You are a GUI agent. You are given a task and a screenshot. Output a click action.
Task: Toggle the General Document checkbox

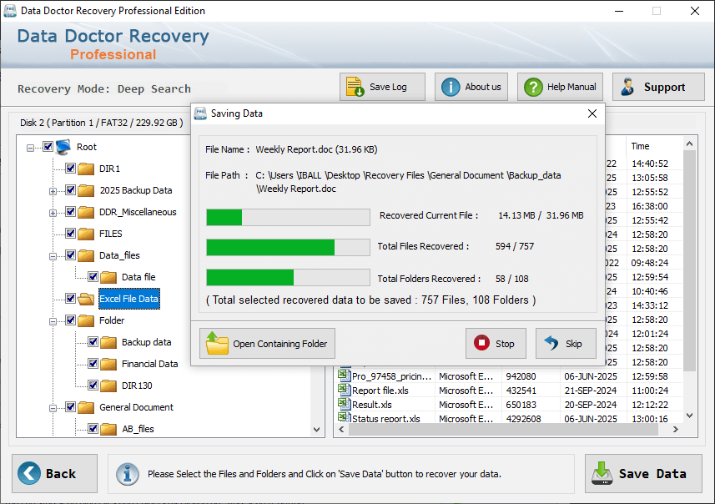pos(70,407)
